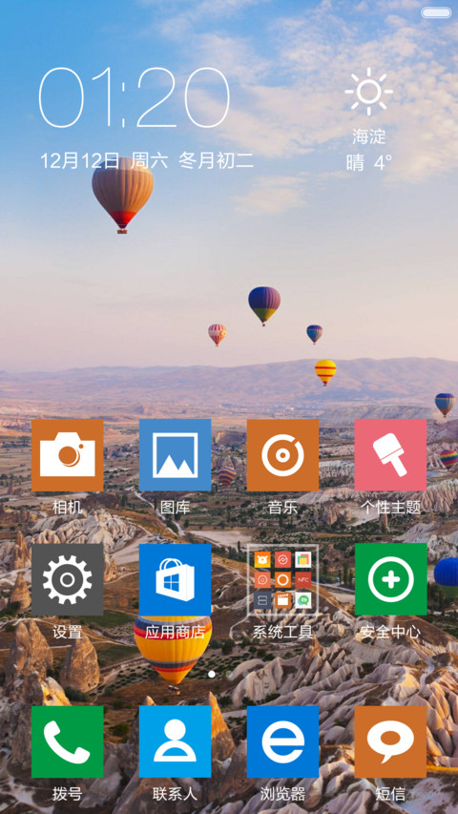Open 个性主题 themes app

(x=390, y=455)
